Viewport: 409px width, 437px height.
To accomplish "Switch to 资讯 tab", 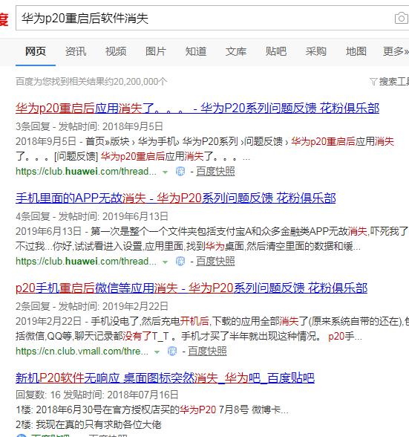I will (76, 51).
